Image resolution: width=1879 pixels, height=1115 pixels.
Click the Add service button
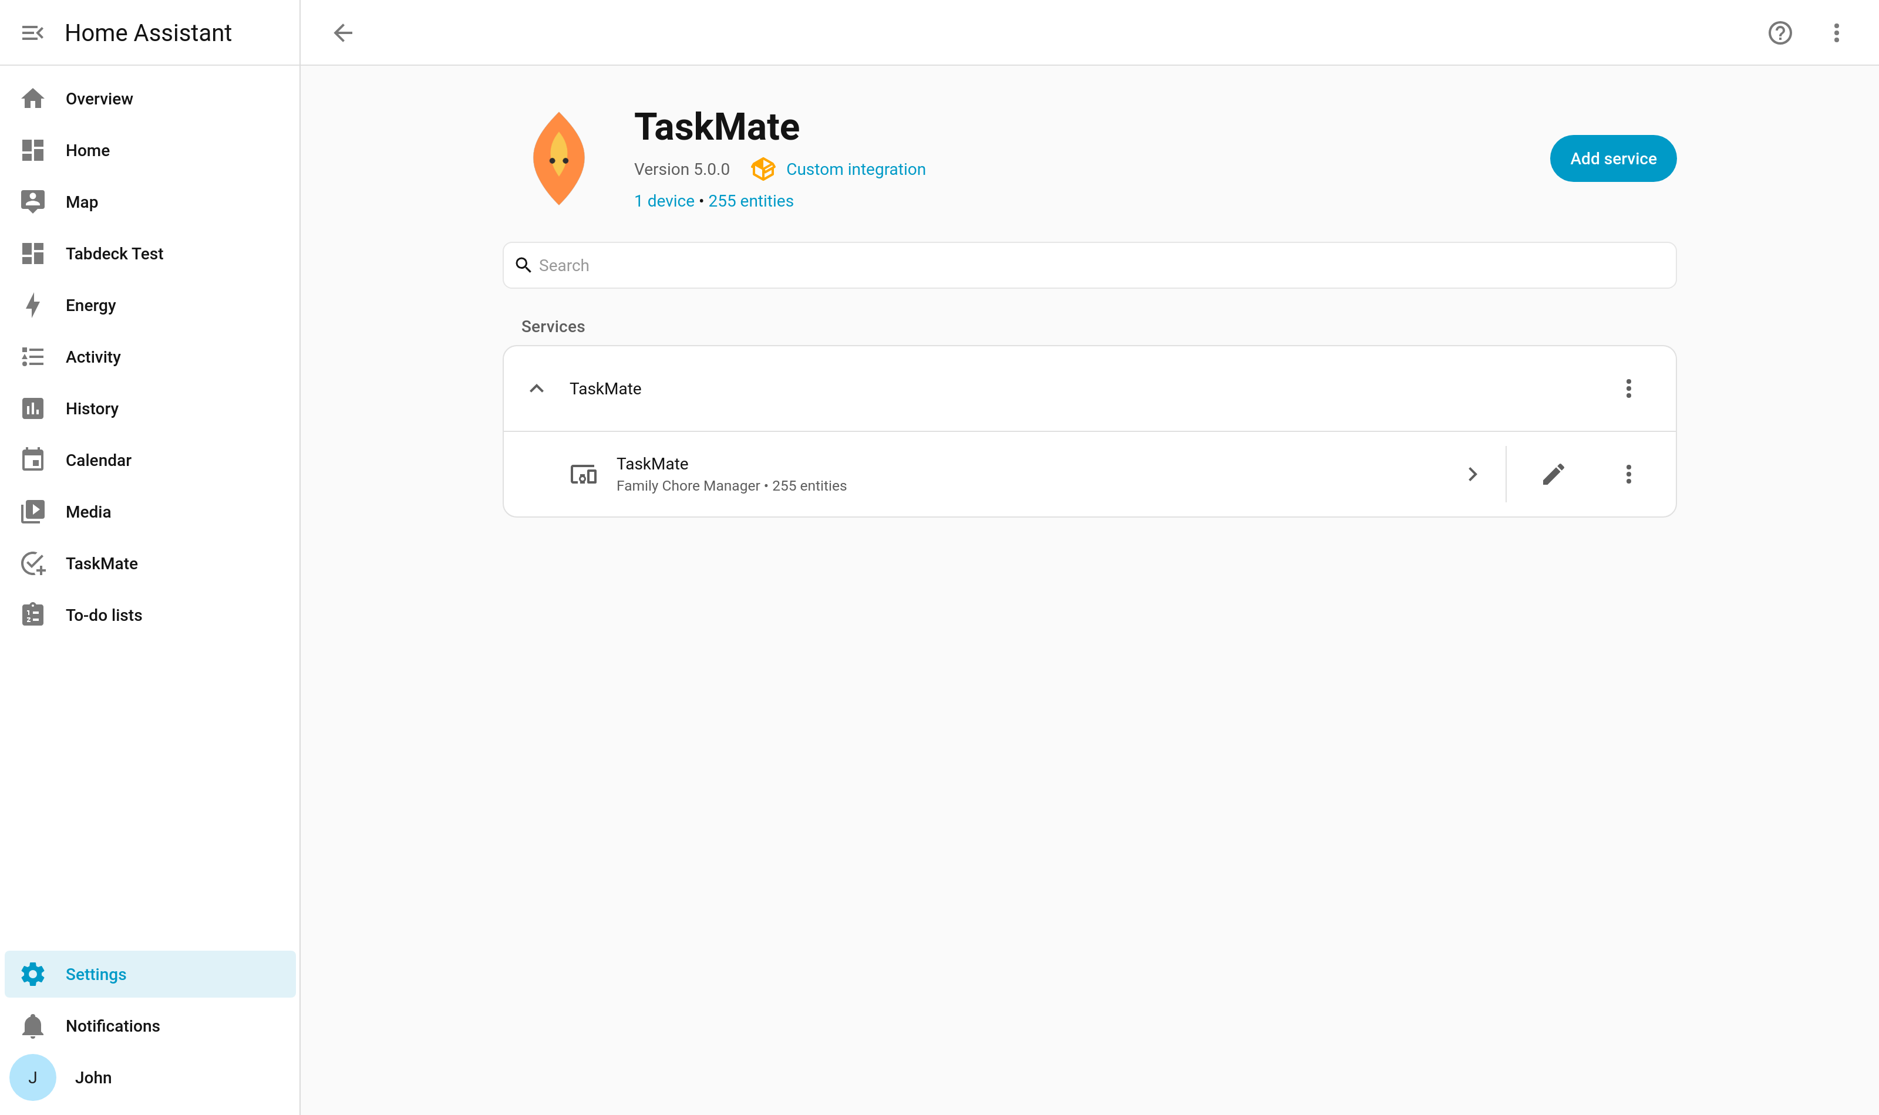click(1613, 158)
